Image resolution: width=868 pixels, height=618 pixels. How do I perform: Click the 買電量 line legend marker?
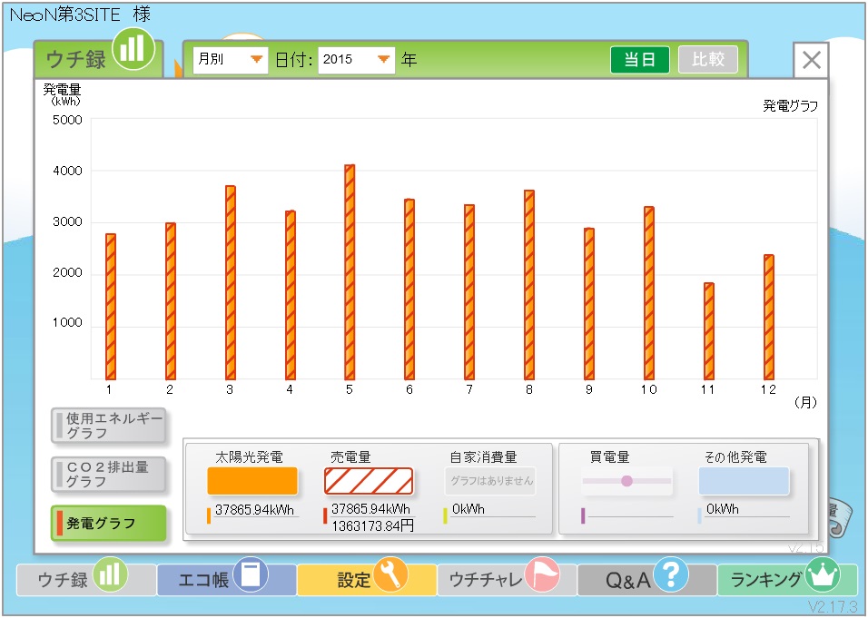626,481
